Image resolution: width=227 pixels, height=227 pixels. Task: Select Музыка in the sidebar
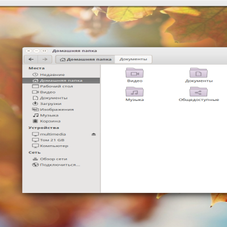click(x=61, y=115)
